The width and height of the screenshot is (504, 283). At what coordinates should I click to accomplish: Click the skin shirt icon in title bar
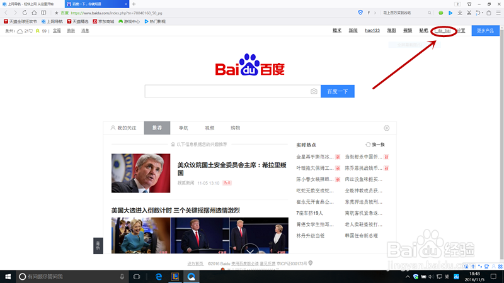click(469, 4)
